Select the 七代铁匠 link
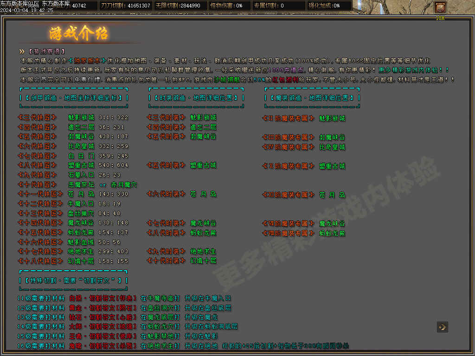 point(37,156)
